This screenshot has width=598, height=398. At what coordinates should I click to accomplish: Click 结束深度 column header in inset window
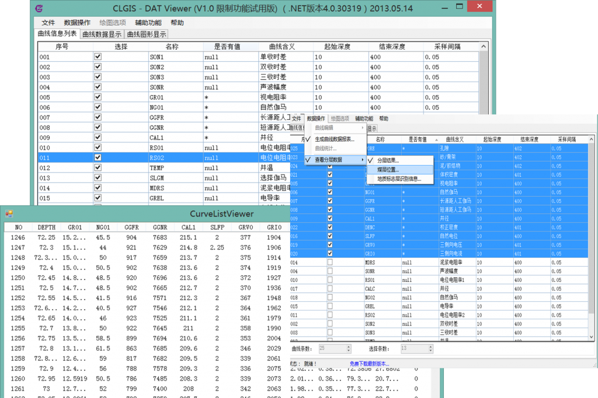(x=531, y=139)
